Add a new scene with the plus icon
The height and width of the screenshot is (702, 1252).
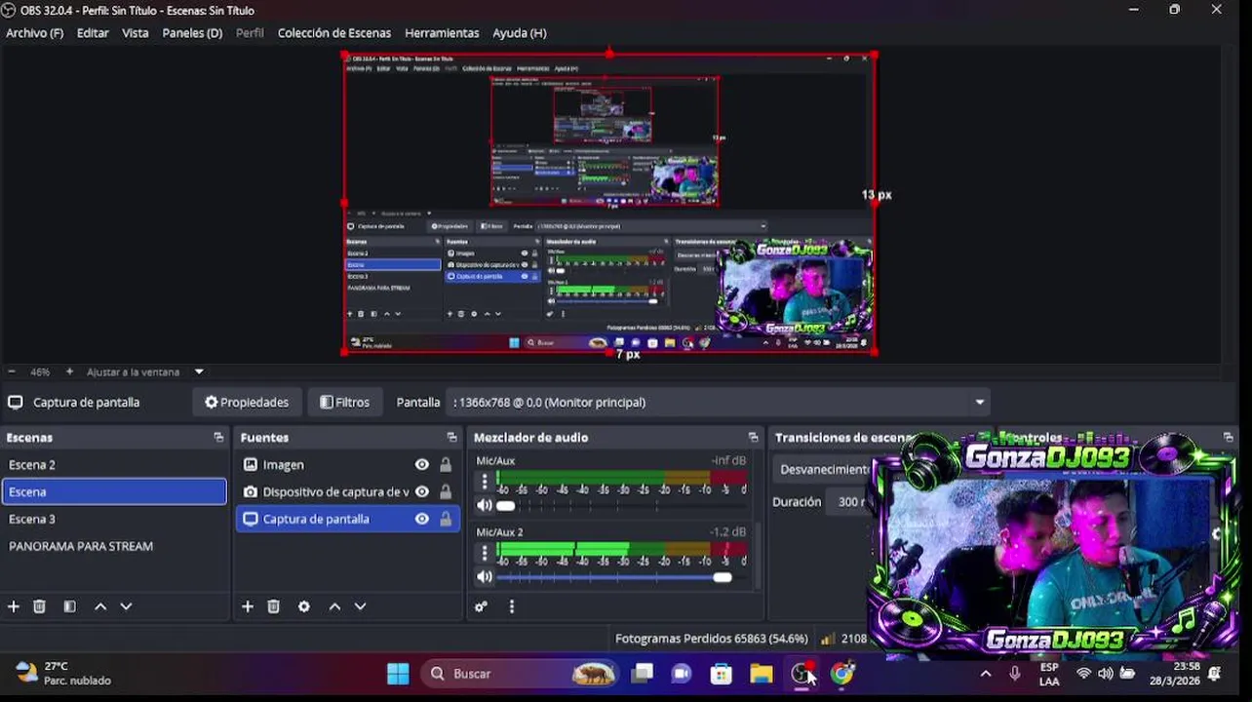[x=14, y=606]
